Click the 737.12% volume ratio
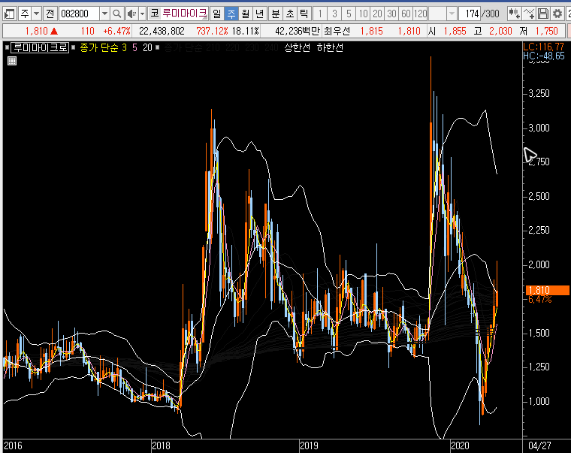Viewport: 571px width, 453px height. 212,32
